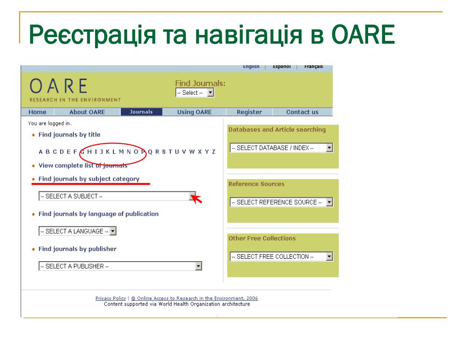Browse journals starting with letter Q
This screenshot has height=353, width=470.
click(150, 152)
